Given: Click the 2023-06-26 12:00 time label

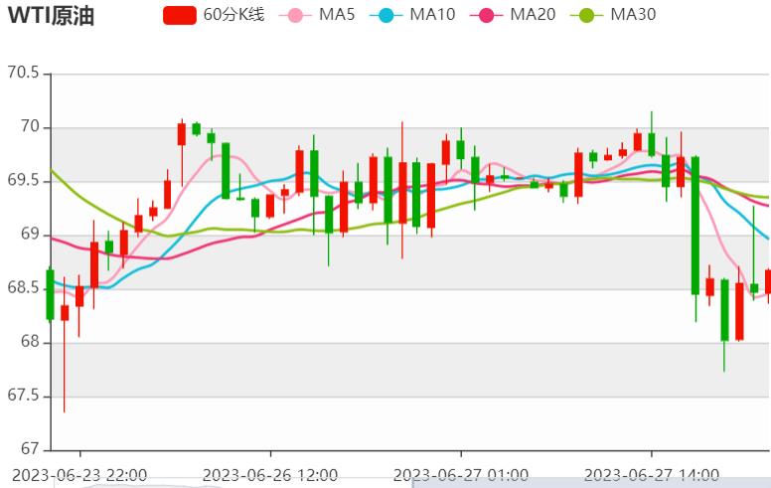Looking at the screenshot, I should tap(270, 475).
